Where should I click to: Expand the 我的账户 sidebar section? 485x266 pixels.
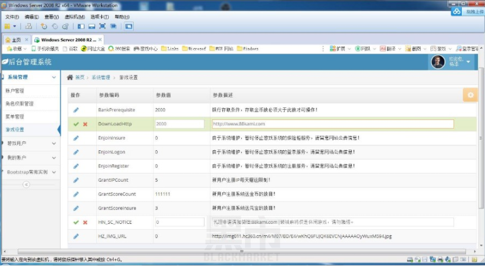[x=30, y=158]
